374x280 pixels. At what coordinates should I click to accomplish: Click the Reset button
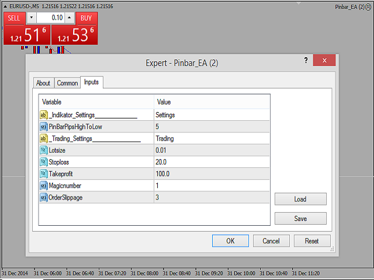[x=312, y=241]
